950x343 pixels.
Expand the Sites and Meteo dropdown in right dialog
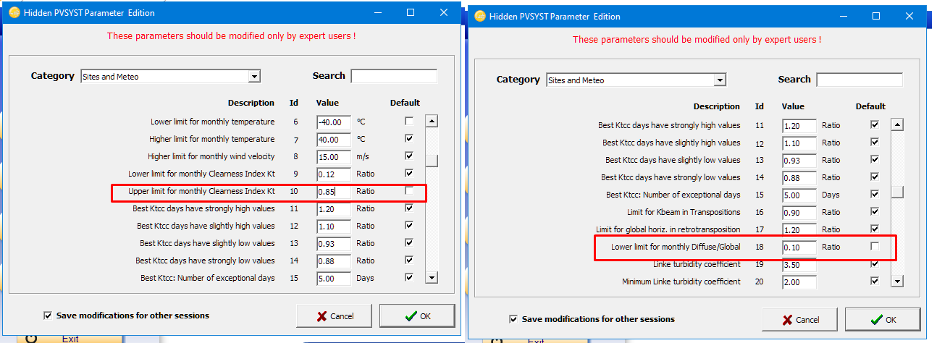[x=719, y=80]
